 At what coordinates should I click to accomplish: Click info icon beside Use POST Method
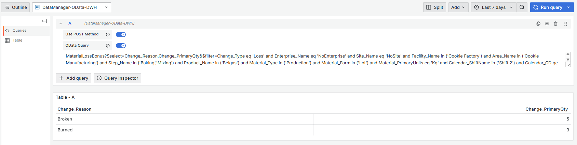[108, 35]
